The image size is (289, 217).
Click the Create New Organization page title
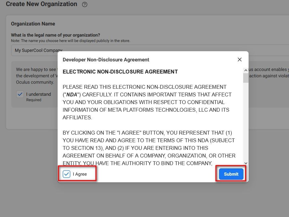[41, 4]
